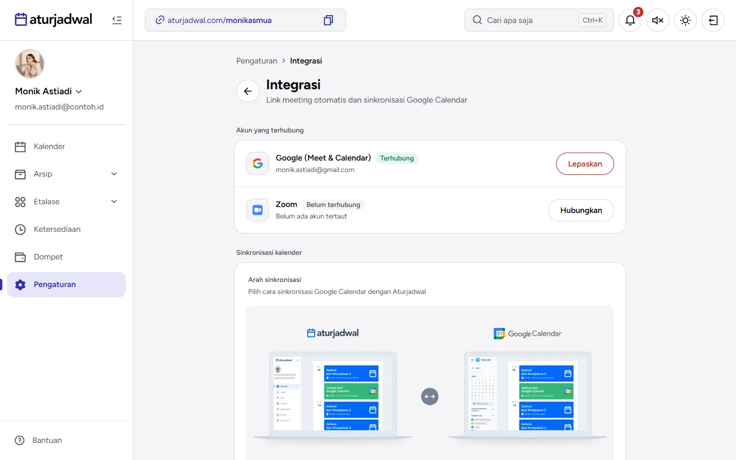This screenshot has width=736, height=460.
Task: Click the Ketersediaan clock icon
Action: [20, 230]
